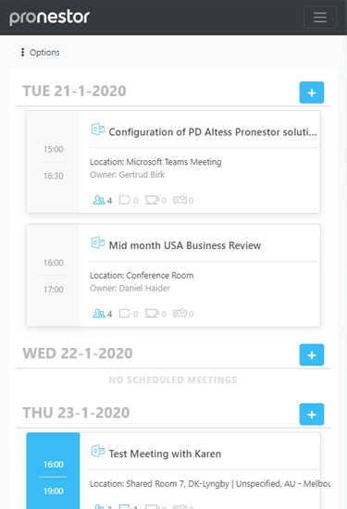Click the Pronestor logo
The height and width of the screenshot is (509, 347).
point(49,17)
